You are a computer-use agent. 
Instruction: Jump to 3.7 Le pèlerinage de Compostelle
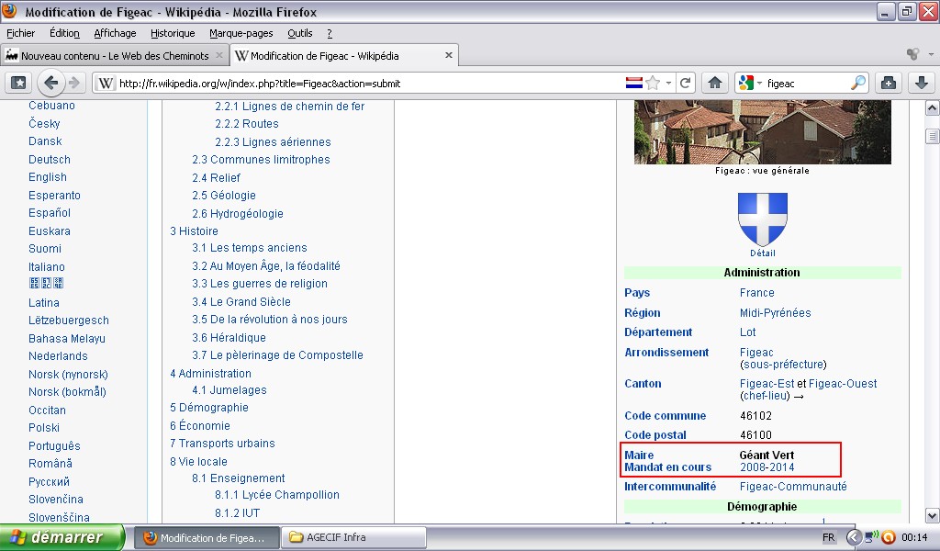coord(277,355)
